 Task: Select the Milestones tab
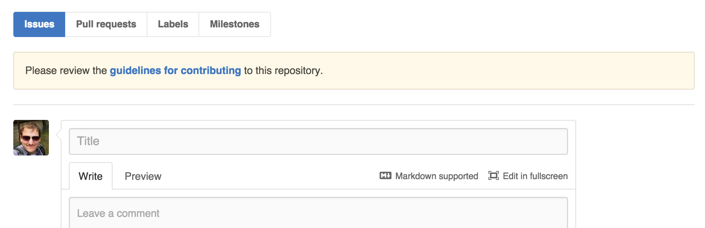(x=235, y=24)
